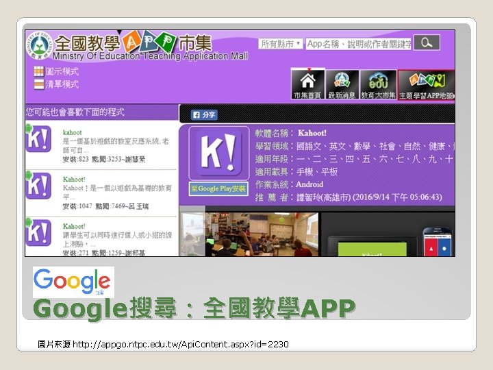Open kahoot icon with 安裝:823
The width and height of the screenshot is (493, 370).
[38, 138]
